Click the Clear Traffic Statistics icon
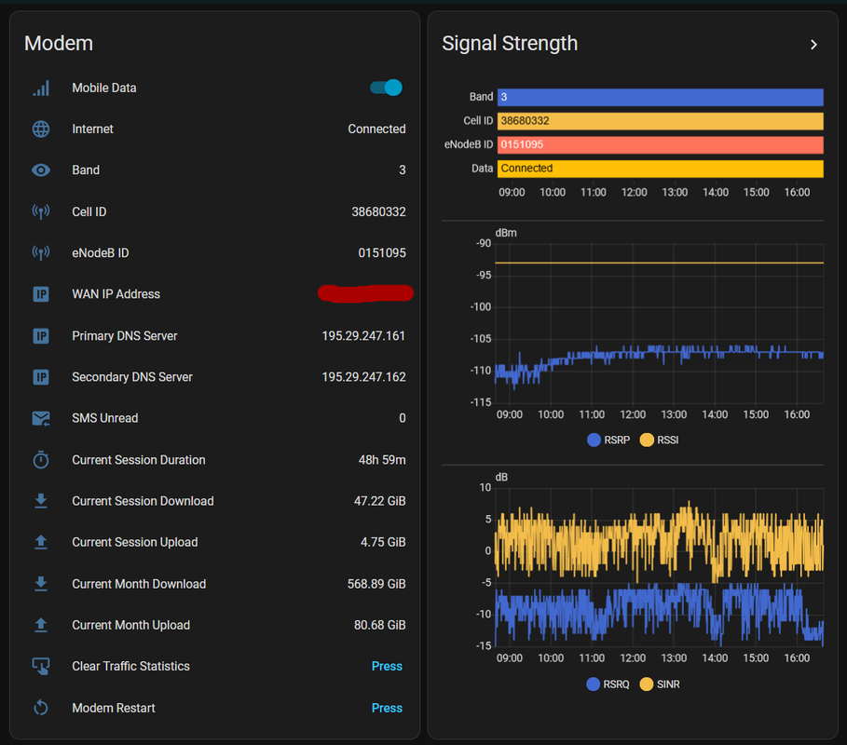The image size is (847, 745). (x=41, y=666)
